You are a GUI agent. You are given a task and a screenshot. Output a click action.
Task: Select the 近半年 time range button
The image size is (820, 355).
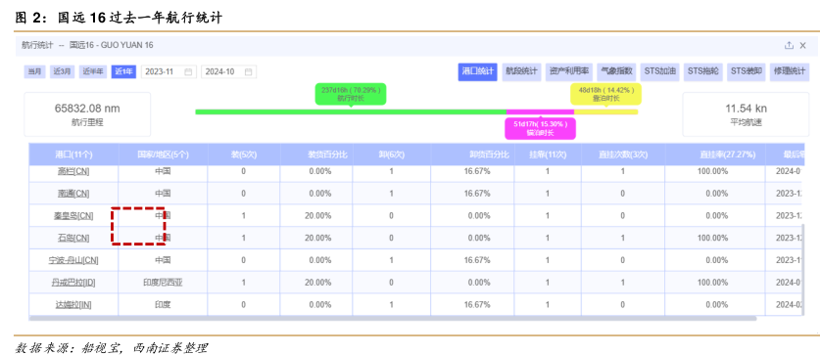[x=93, y=72]
